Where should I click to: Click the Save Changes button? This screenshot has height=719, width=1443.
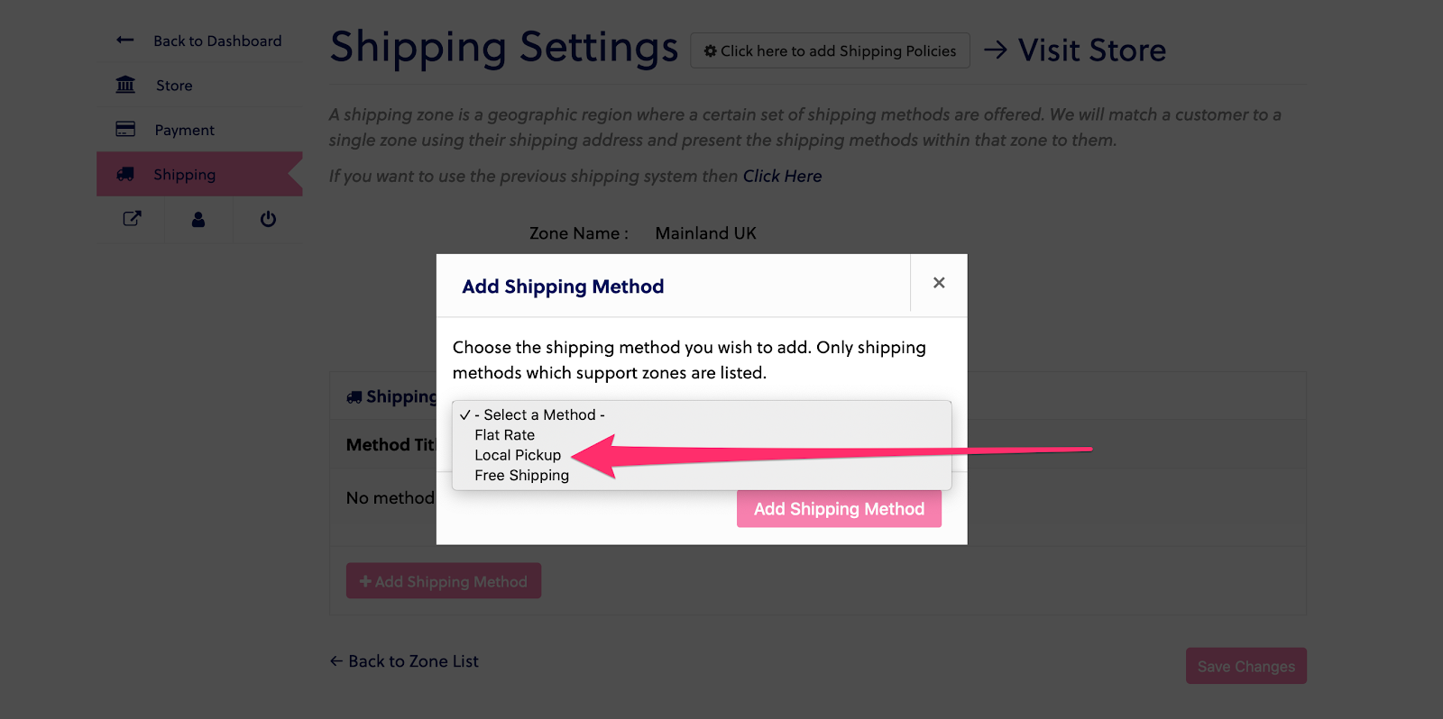click(1245, 666)
